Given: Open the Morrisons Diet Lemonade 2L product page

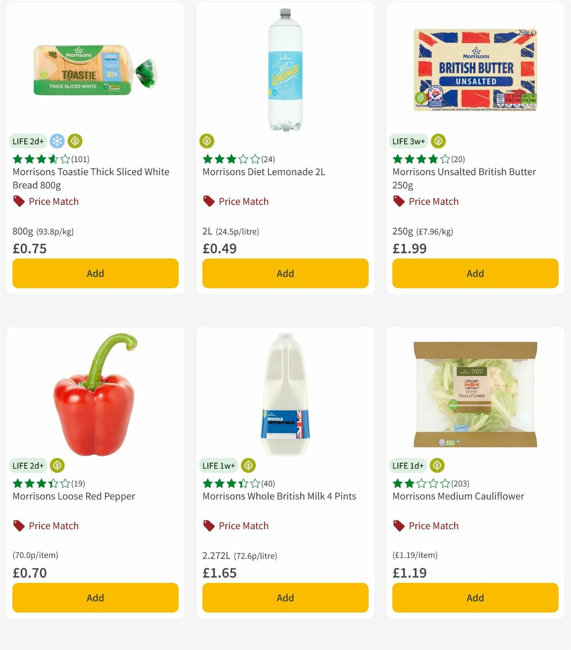Looking at the screenshot, I should click(264, 172).
